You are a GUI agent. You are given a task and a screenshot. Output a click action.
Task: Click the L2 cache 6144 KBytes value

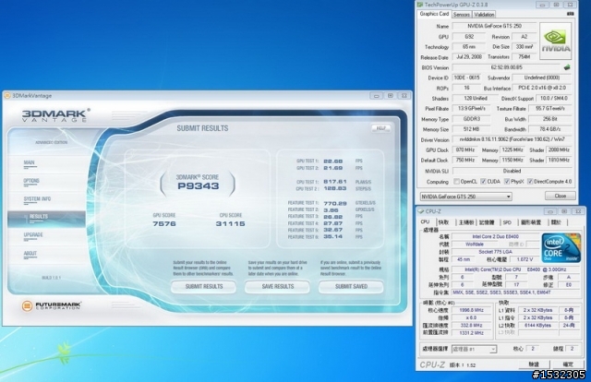point(537,326)
